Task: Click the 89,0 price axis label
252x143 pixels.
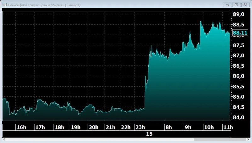Action: (x=238, y=14)
